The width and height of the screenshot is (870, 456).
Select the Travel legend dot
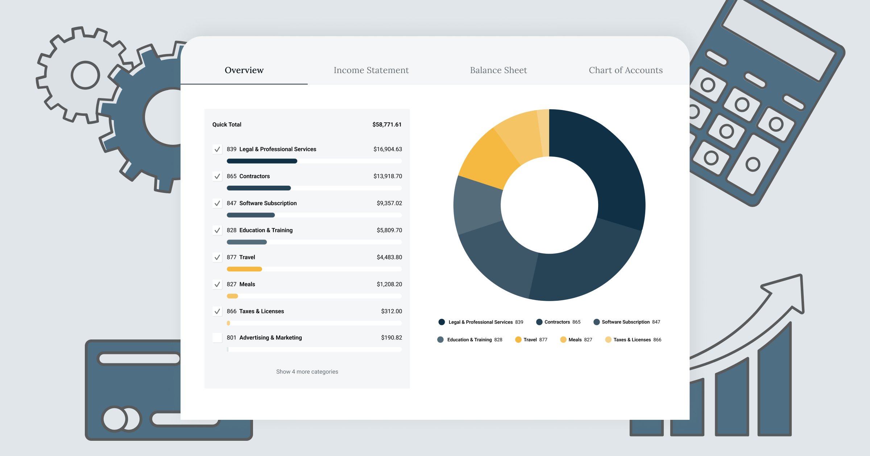point(518,339)
